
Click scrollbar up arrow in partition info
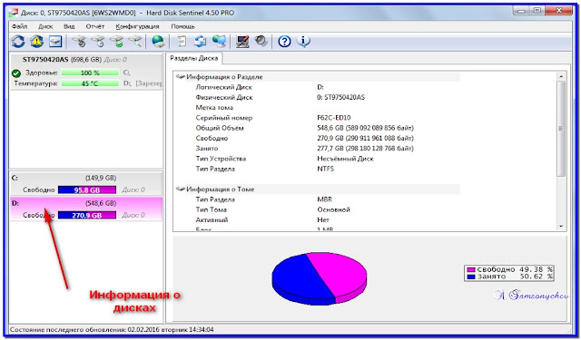coord(561,76)
